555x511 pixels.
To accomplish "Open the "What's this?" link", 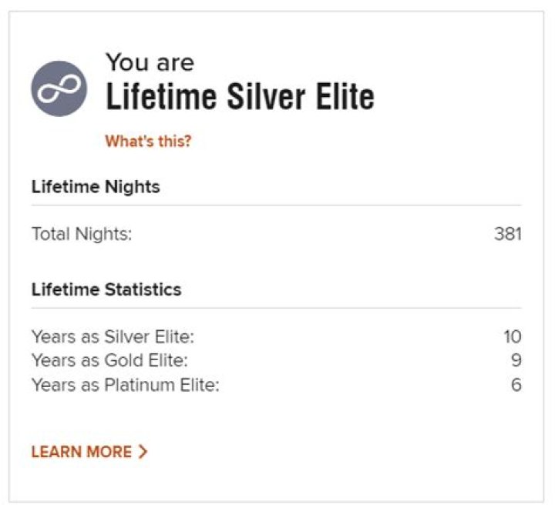I will pos(148,141).
